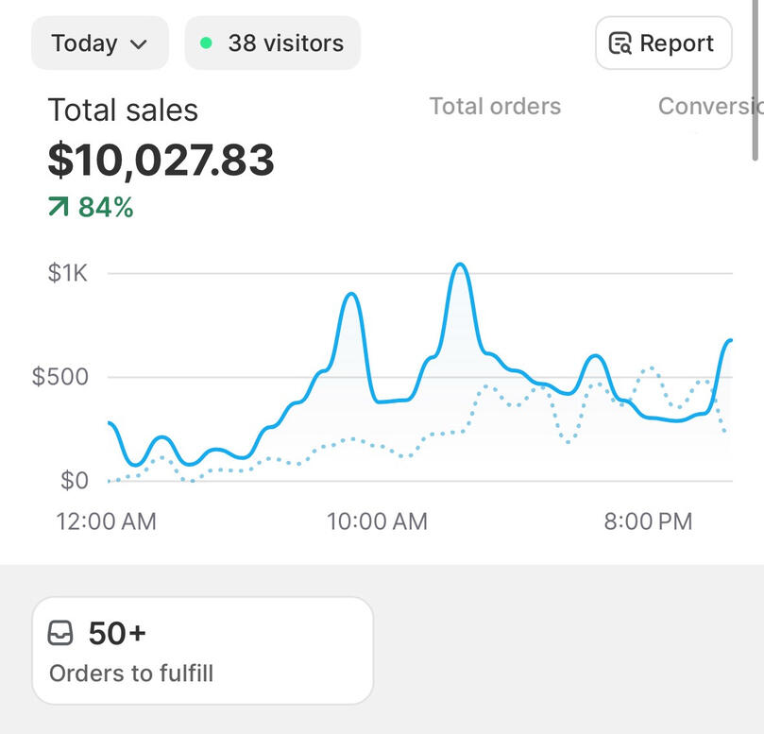Screen dimensions: 764x734
Task: Click the inbox tray icon beside 50+
Action: [60, 633]
